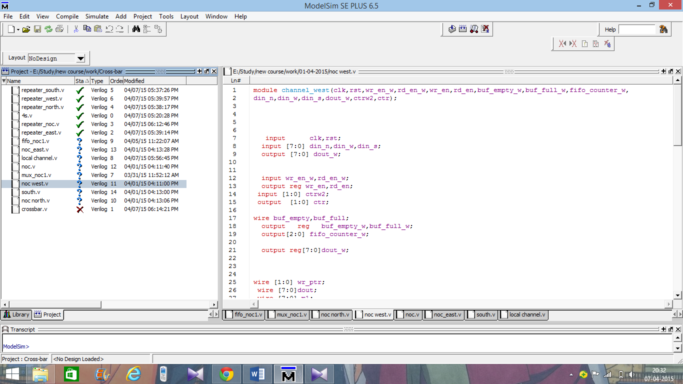This screenshot has height=384, width=683.
Task: Open Google Chrome from the taskbar
Action: (226, 374)
